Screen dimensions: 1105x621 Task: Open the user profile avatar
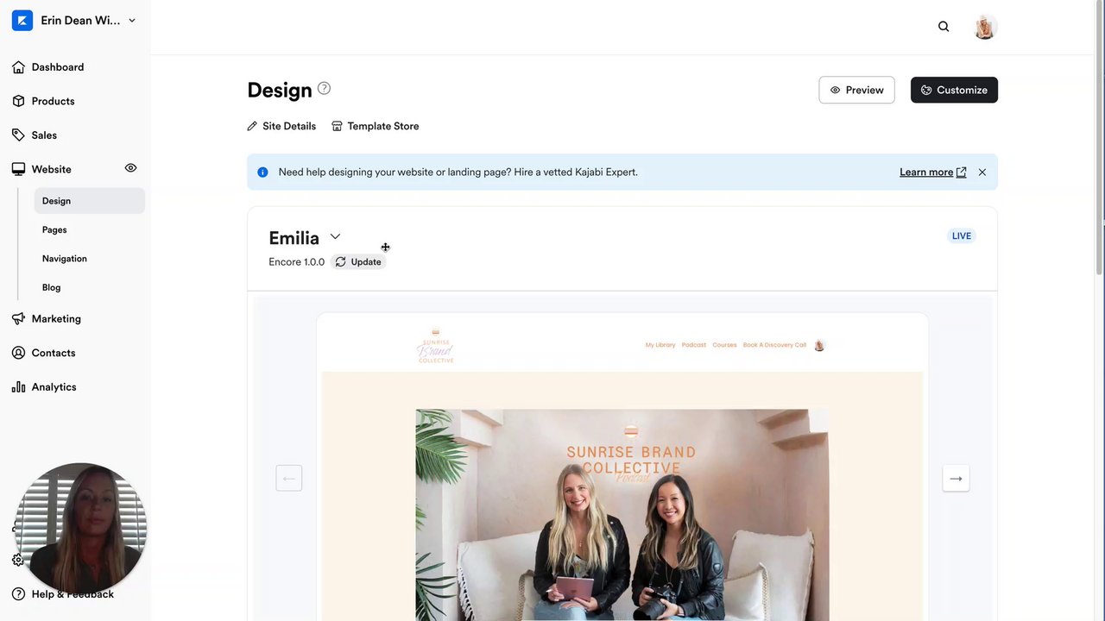pyautogui.click(x=985, y=27)
